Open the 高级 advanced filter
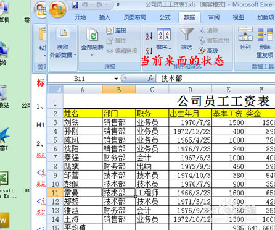Image resolution: width=275 pixels, height=230 pixels. [x=208, y=51]
